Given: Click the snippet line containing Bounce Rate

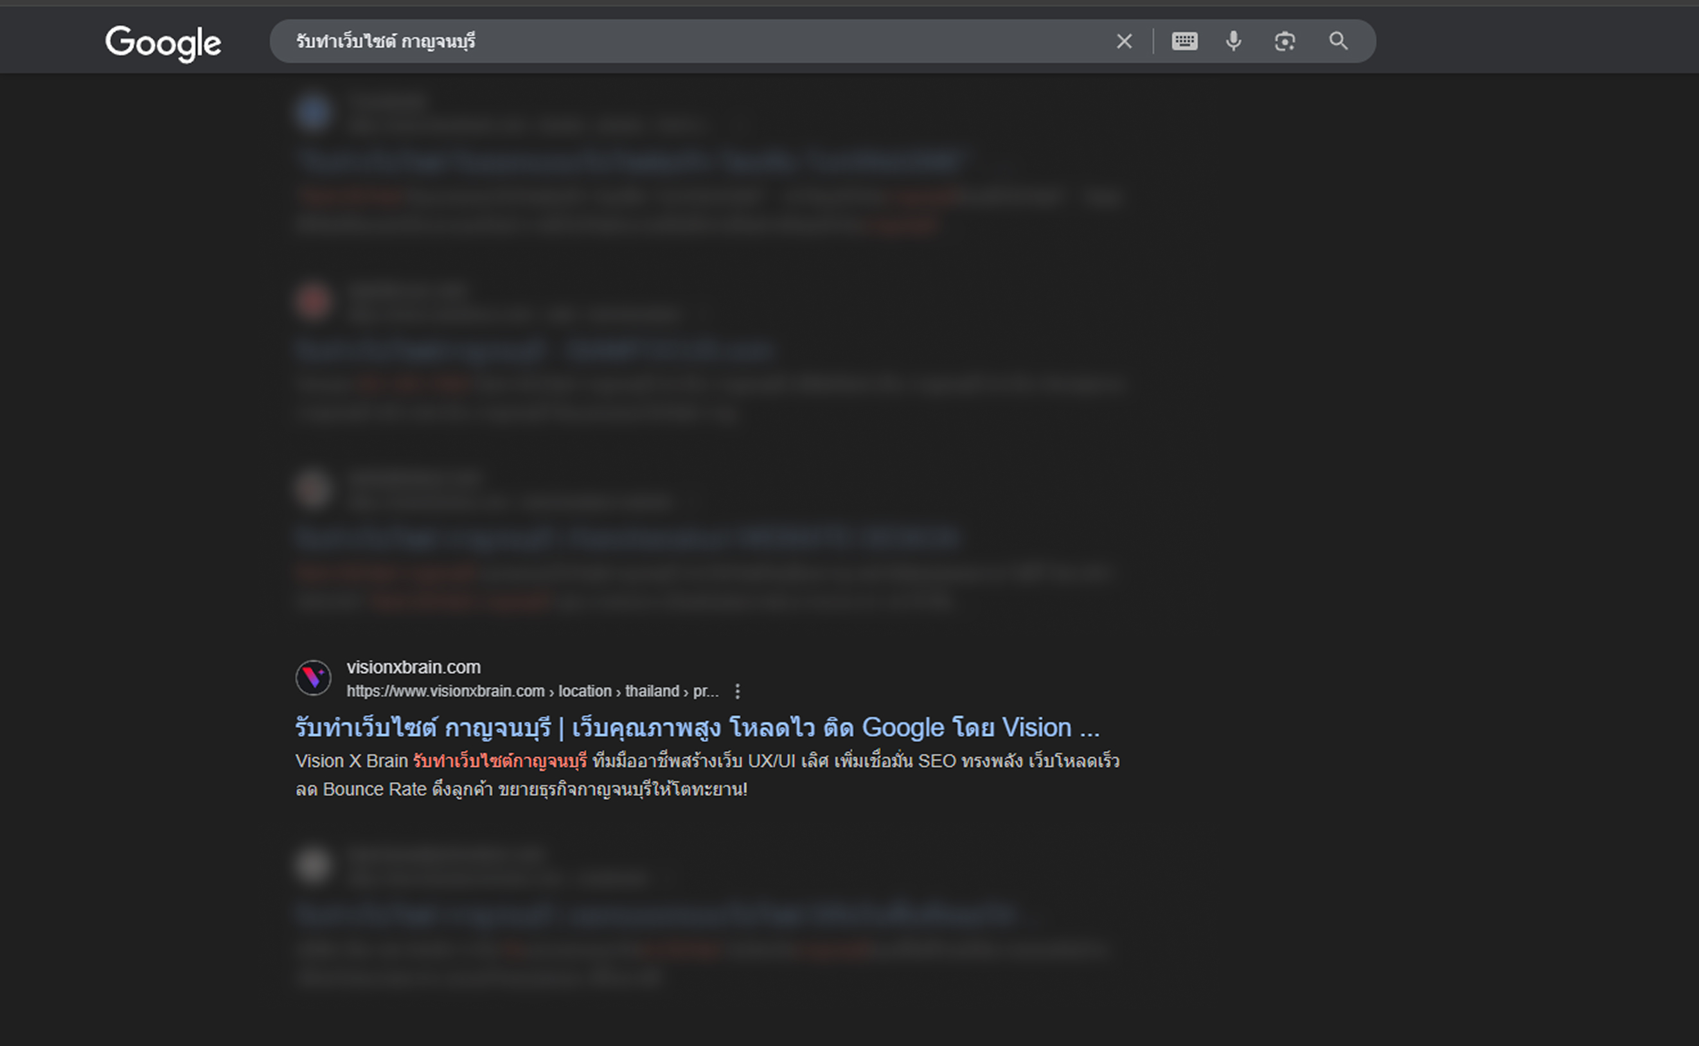Looking at the screenshot, I should pos(522,790).
